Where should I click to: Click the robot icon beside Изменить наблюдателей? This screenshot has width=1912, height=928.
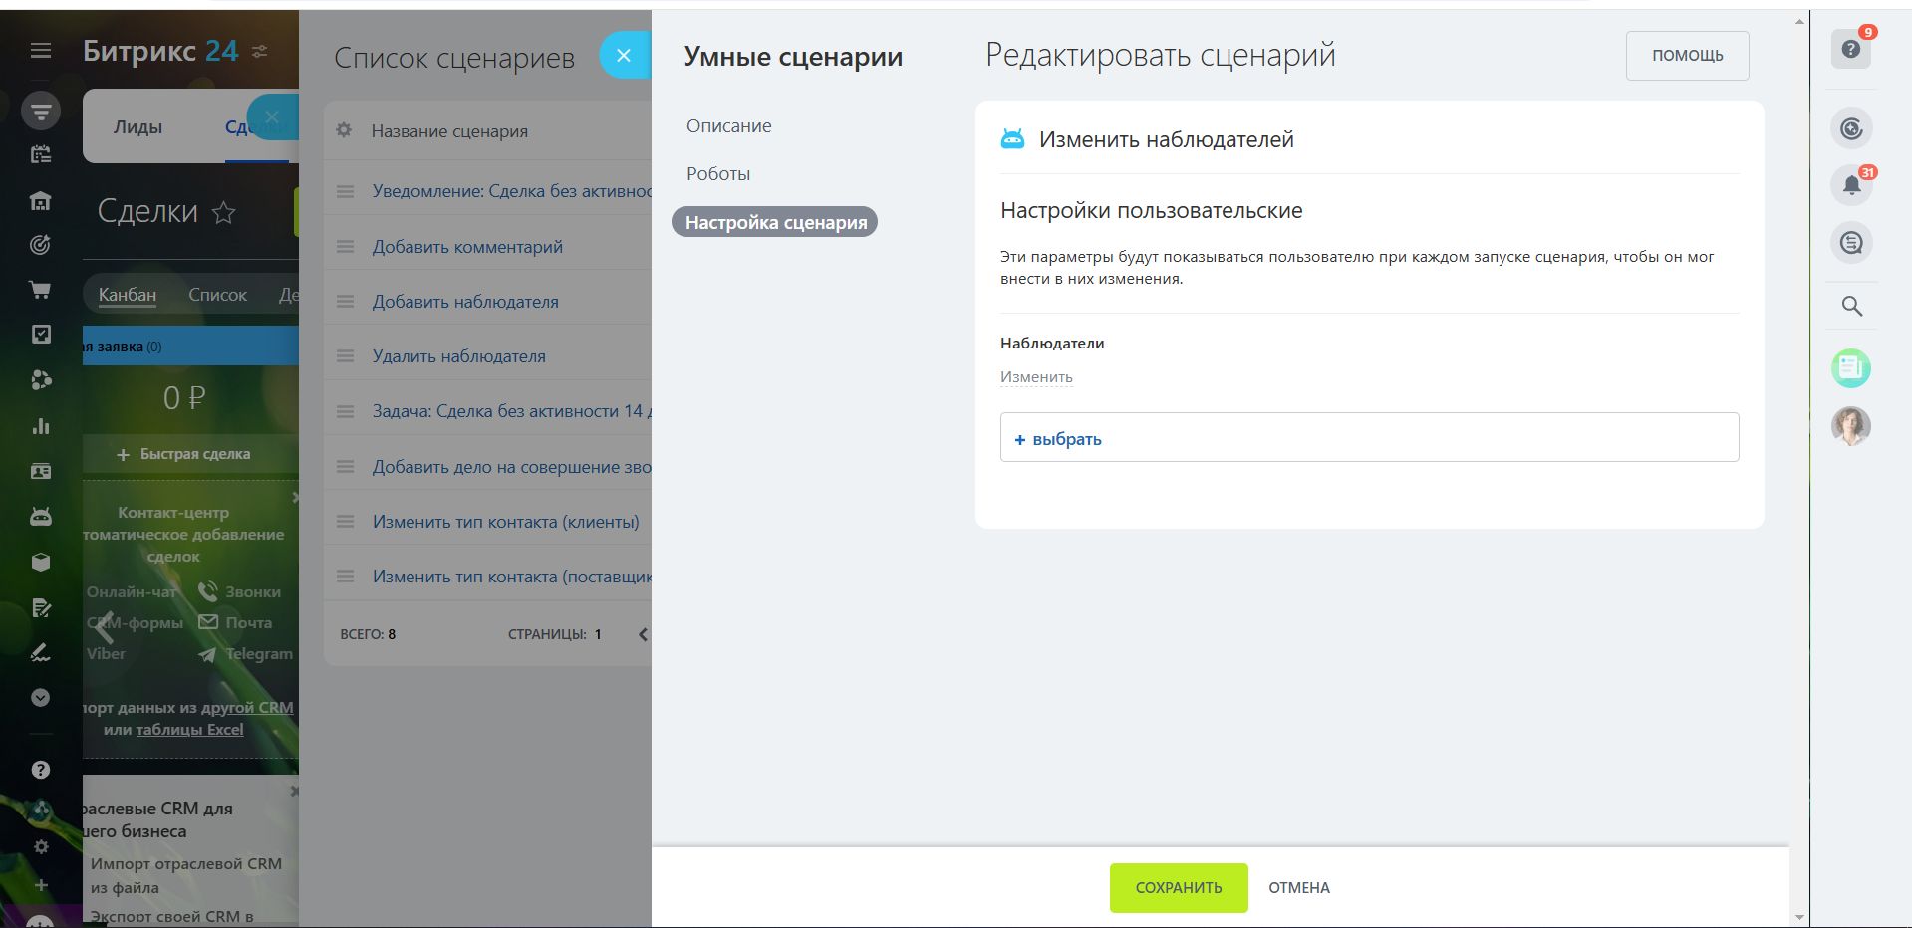coord(1012,139)
